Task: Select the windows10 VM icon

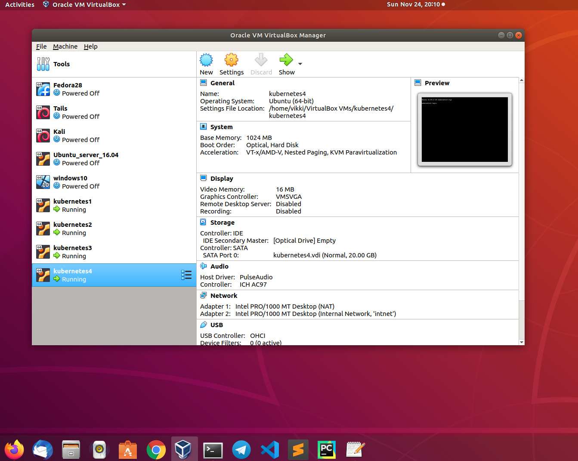Action: coord(43,182)
